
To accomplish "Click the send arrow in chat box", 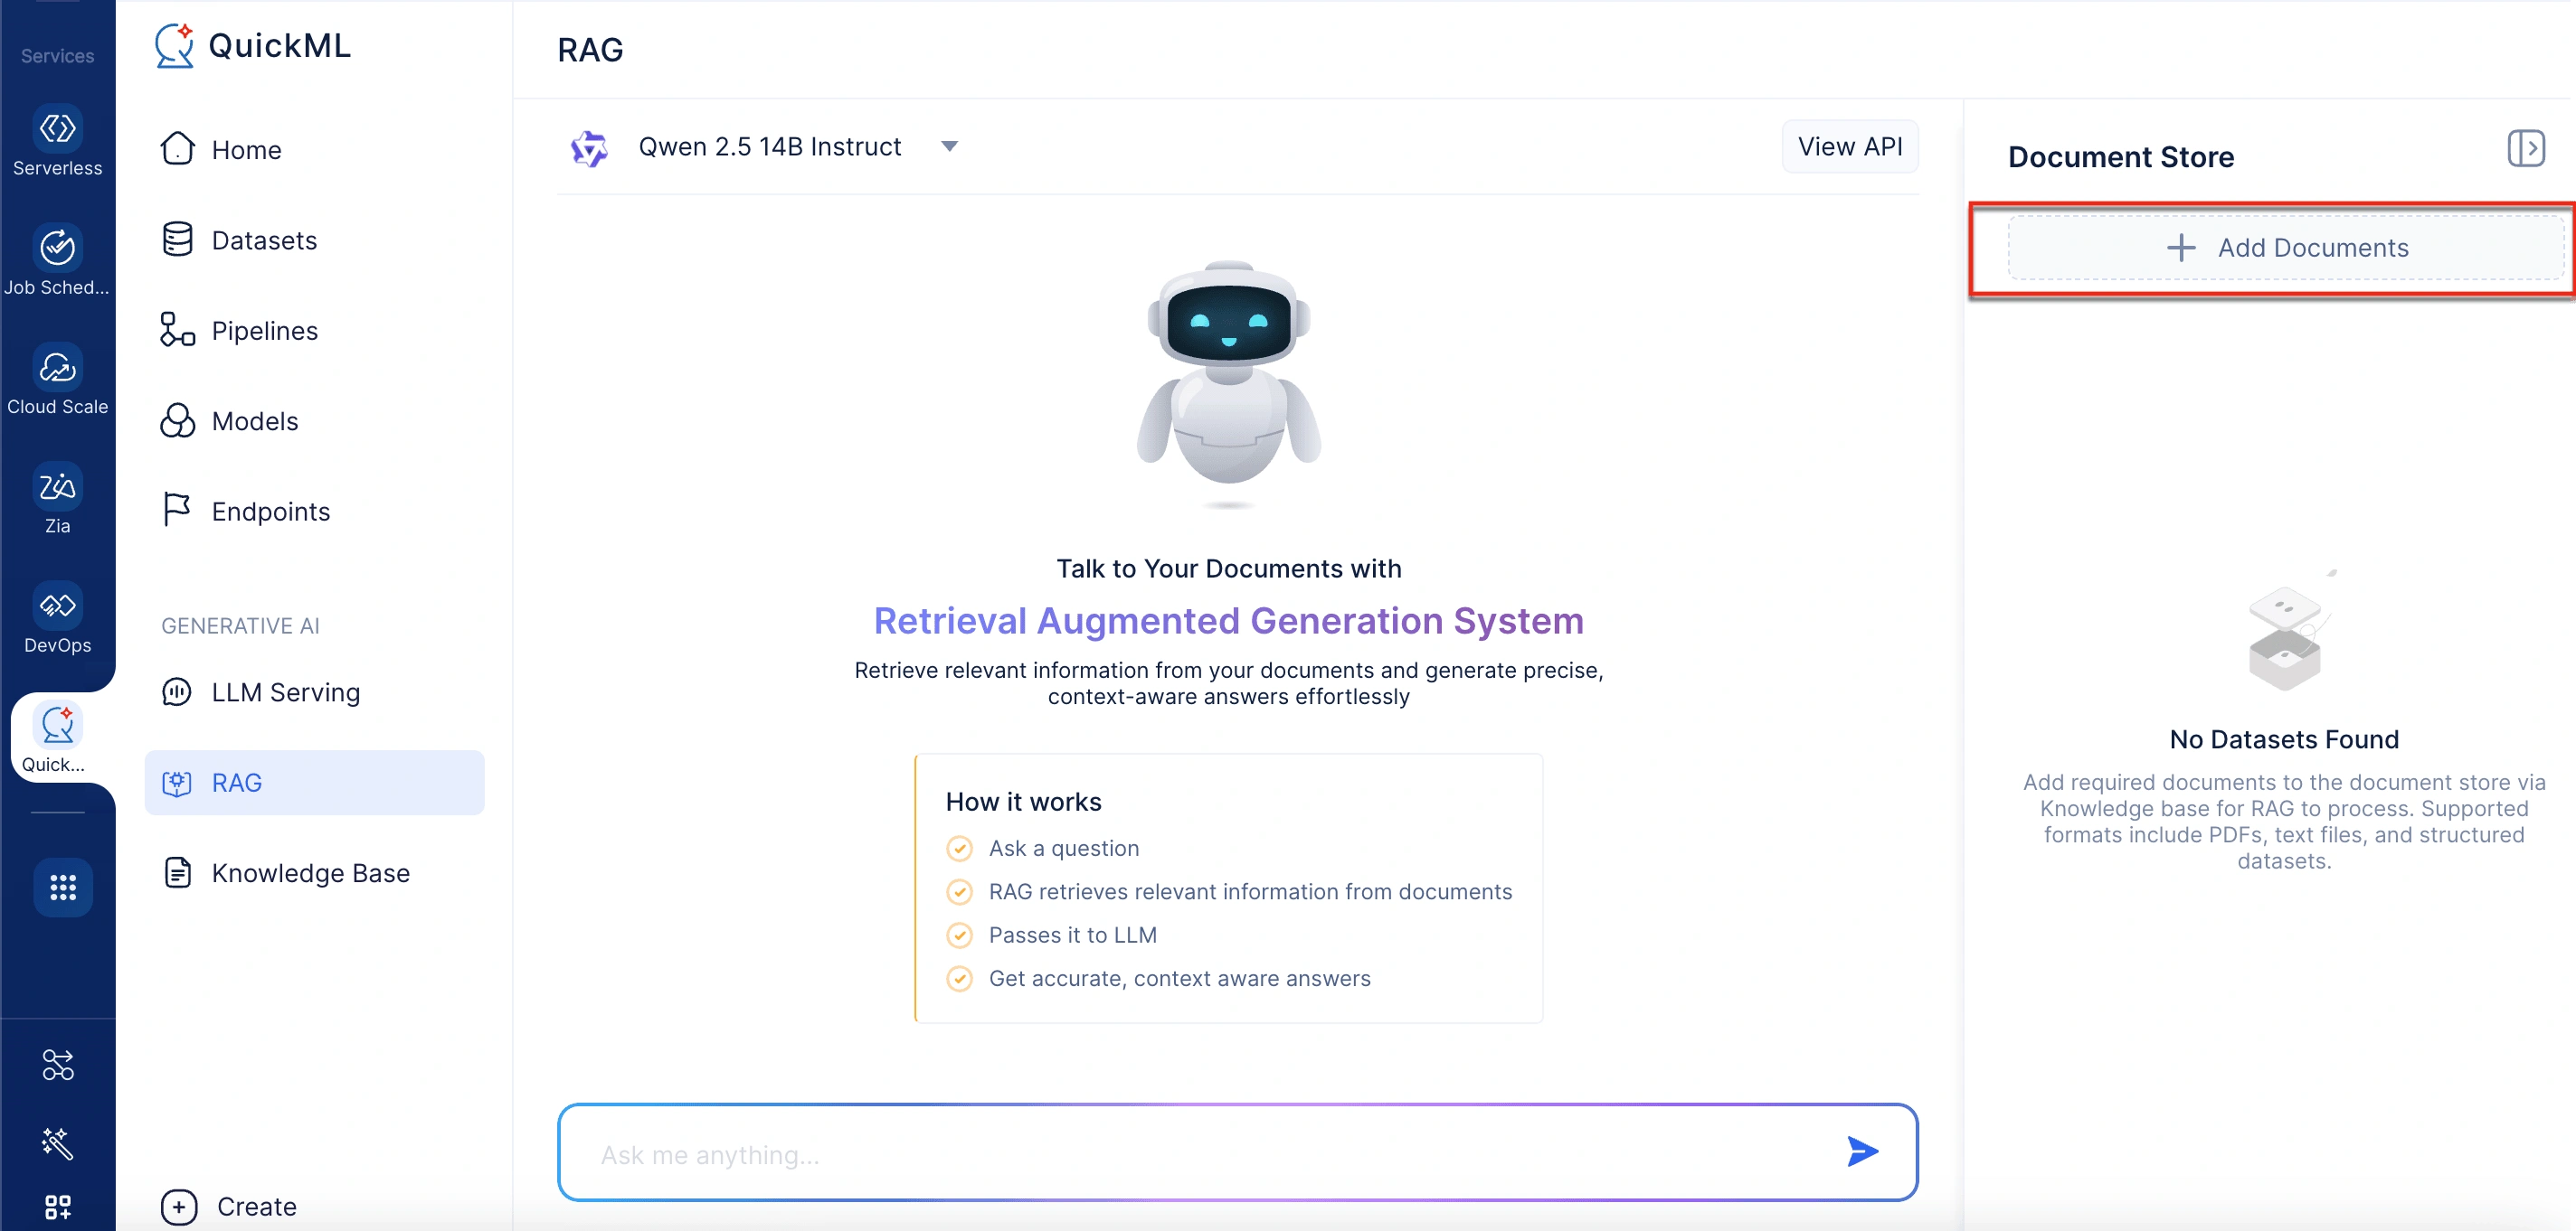I will (x=1862, y=1152).
